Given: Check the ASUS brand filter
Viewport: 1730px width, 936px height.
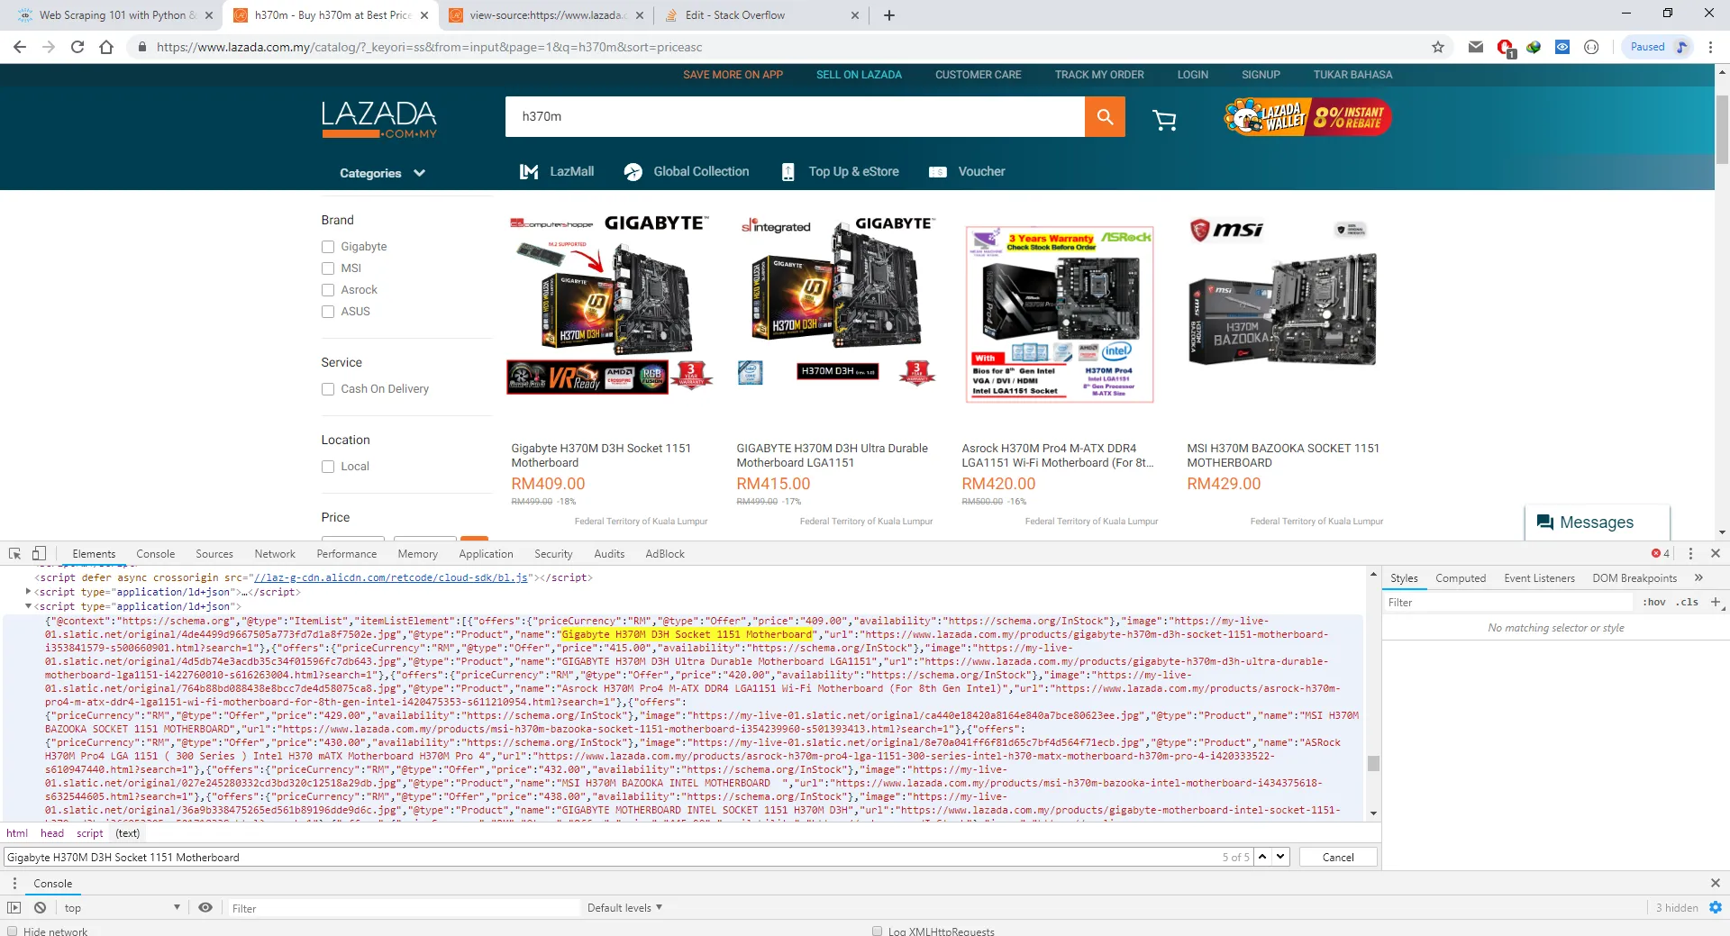Looking at the screenshot, I should click(328, 312).
